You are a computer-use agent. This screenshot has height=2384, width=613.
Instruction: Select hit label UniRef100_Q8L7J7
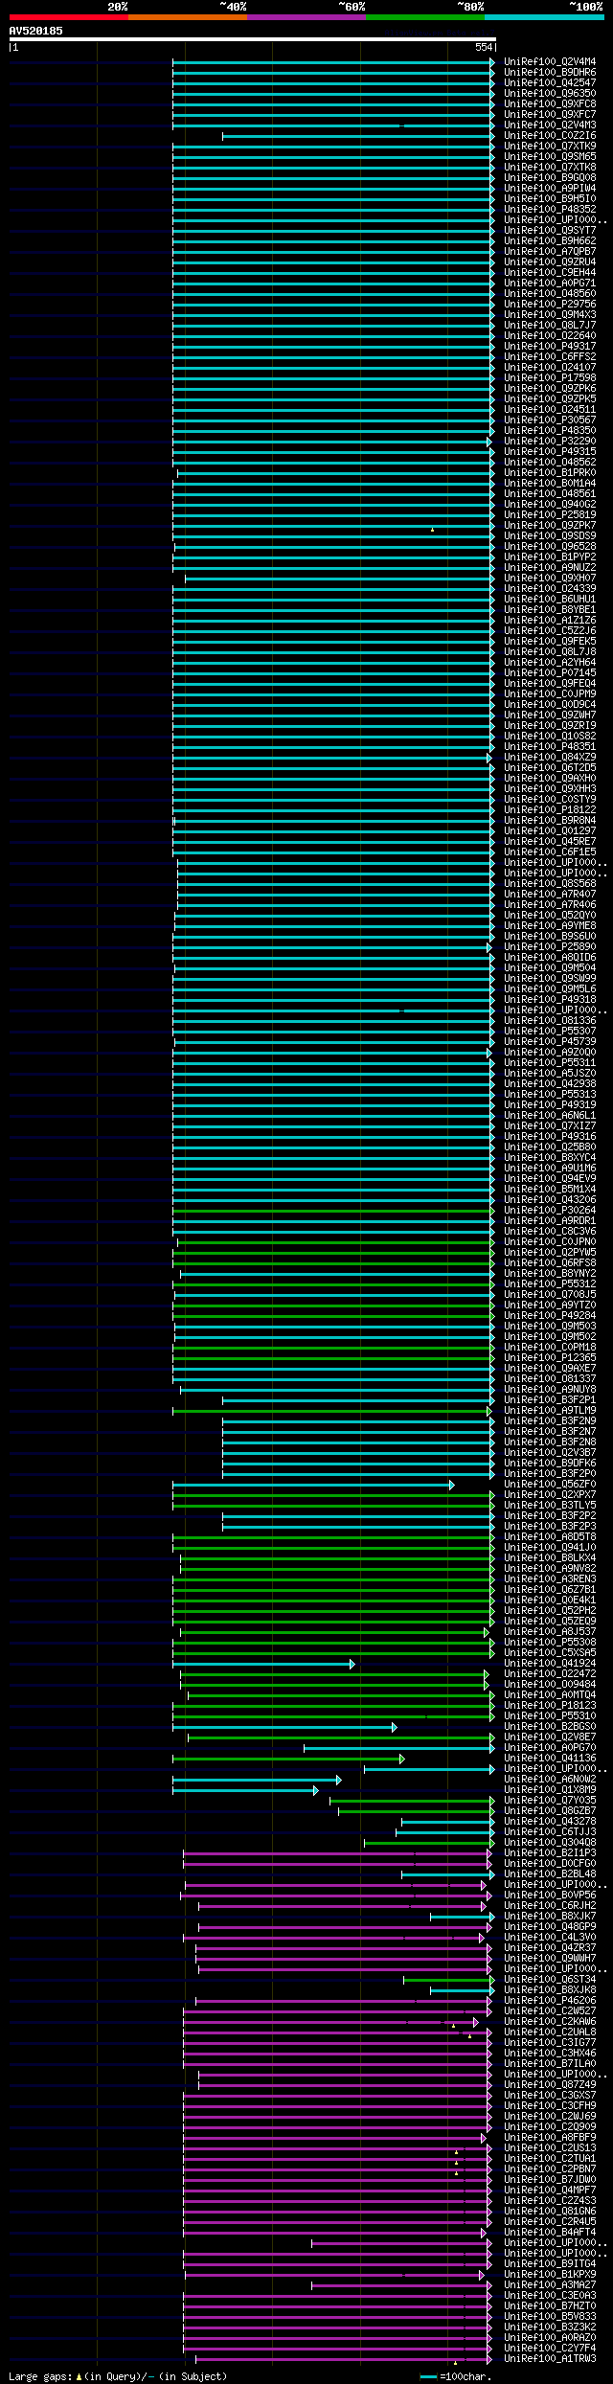pyautogui.click(x=550, y=326)
